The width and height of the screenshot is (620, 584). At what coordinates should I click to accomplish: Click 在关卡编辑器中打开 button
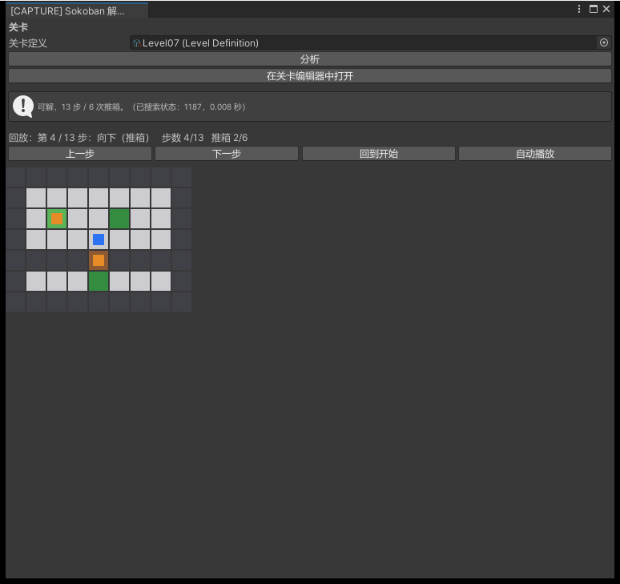tap(310, 76)
